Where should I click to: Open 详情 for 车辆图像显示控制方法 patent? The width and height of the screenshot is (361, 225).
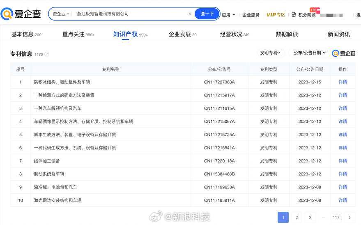[x=343, y=122]
